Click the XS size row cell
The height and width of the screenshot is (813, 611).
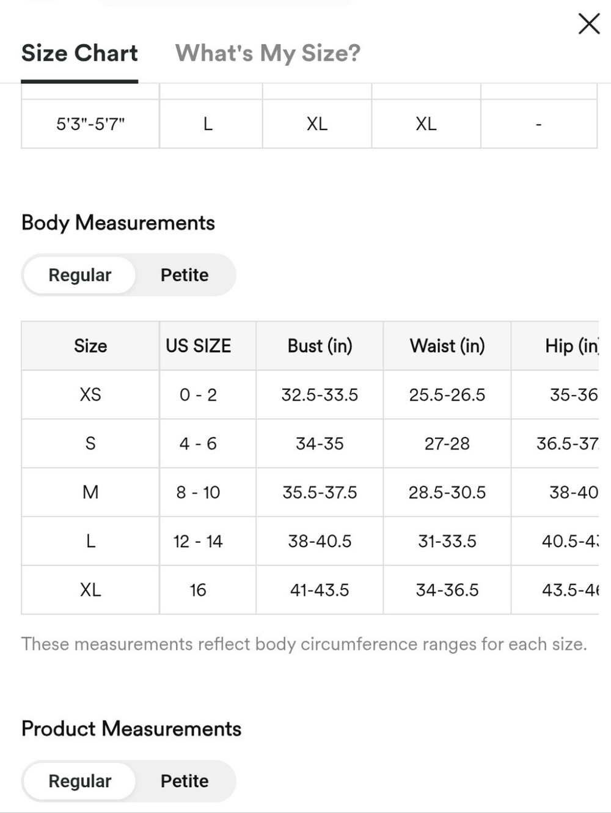[x=90, y=394]
